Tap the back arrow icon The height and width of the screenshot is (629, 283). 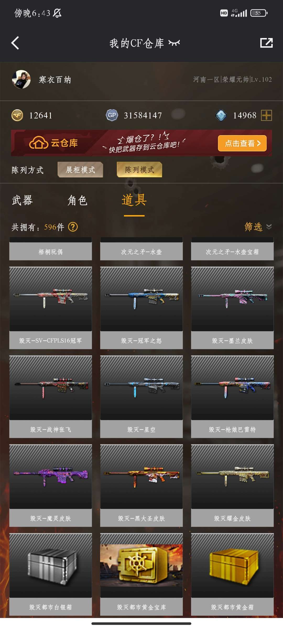point(15,43)
